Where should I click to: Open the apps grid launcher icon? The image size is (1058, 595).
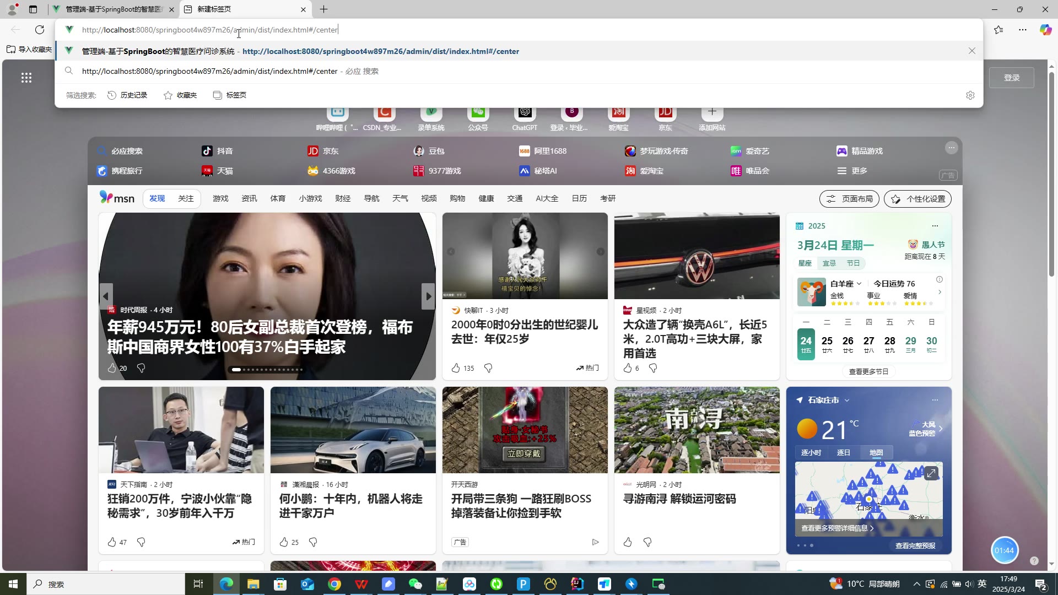tap(26, 78)
